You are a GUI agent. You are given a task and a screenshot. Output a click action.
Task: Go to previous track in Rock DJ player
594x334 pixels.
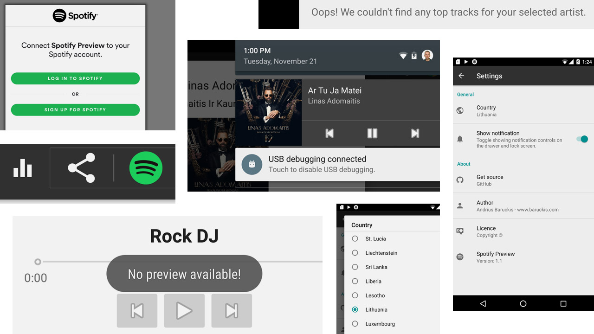point(137,311)
